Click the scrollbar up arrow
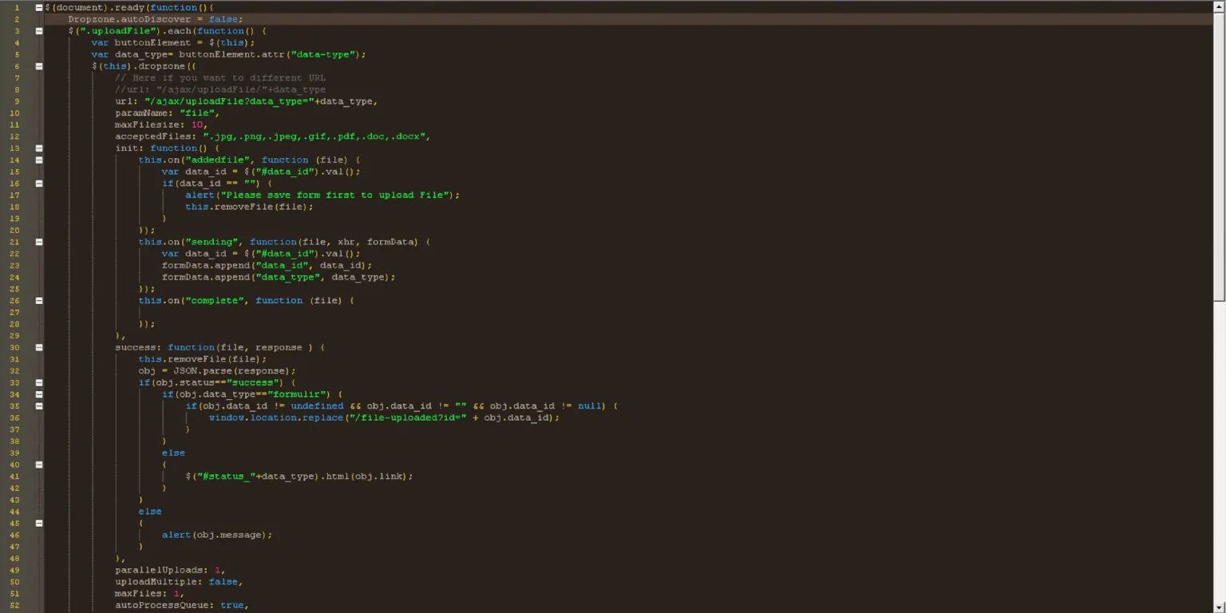1226x613 pixels. click(1220, 6)
